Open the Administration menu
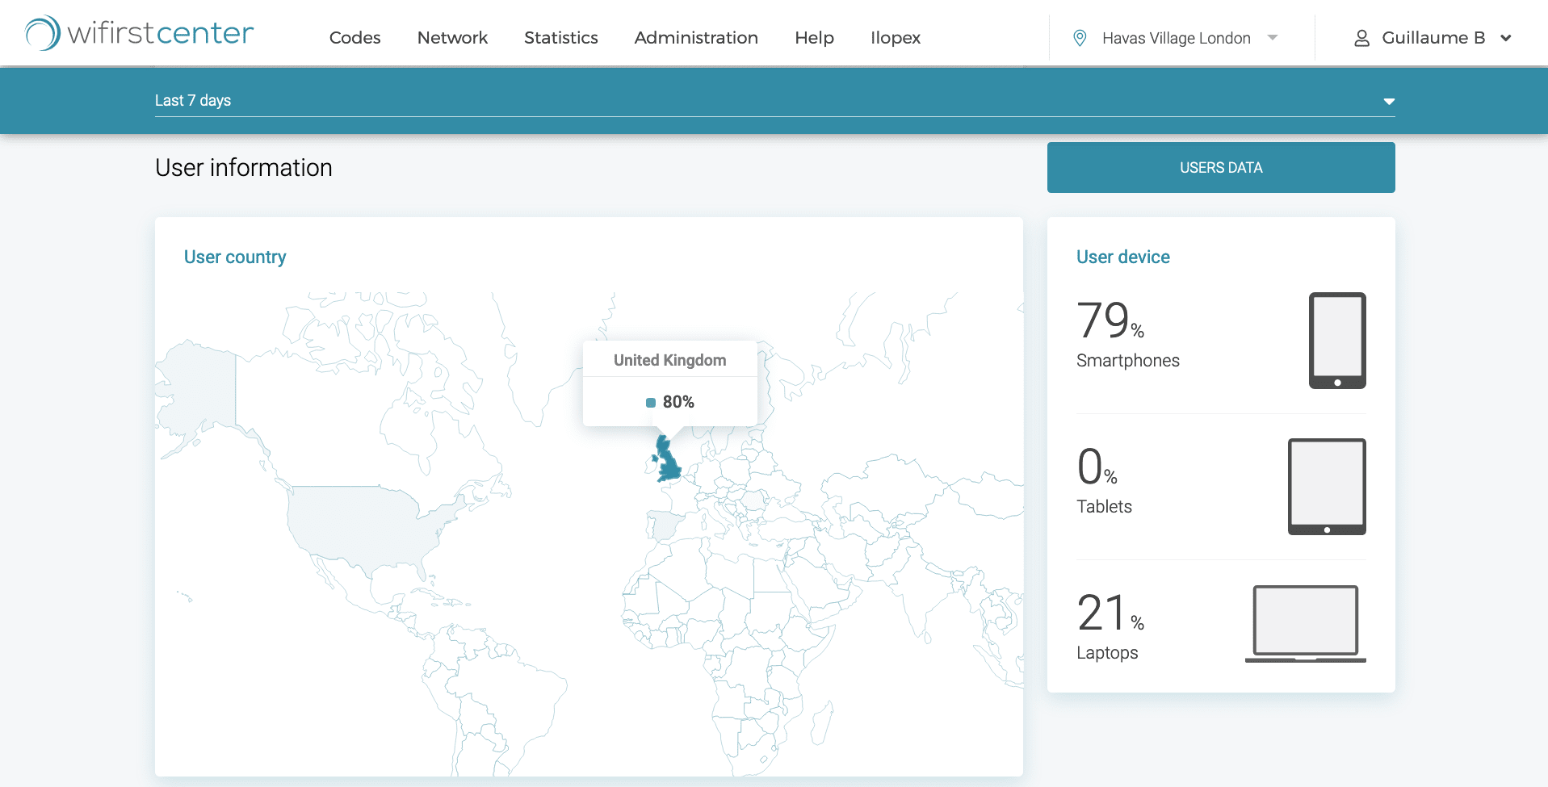The width and height of the screenshot is (1548, 787). pos(696,38)
